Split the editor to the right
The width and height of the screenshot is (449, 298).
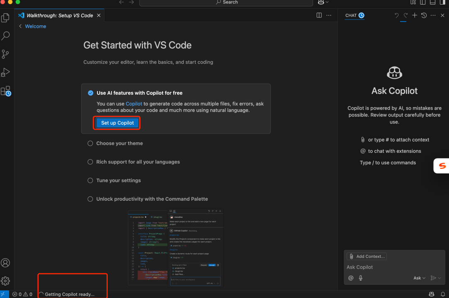pos(319,15)
